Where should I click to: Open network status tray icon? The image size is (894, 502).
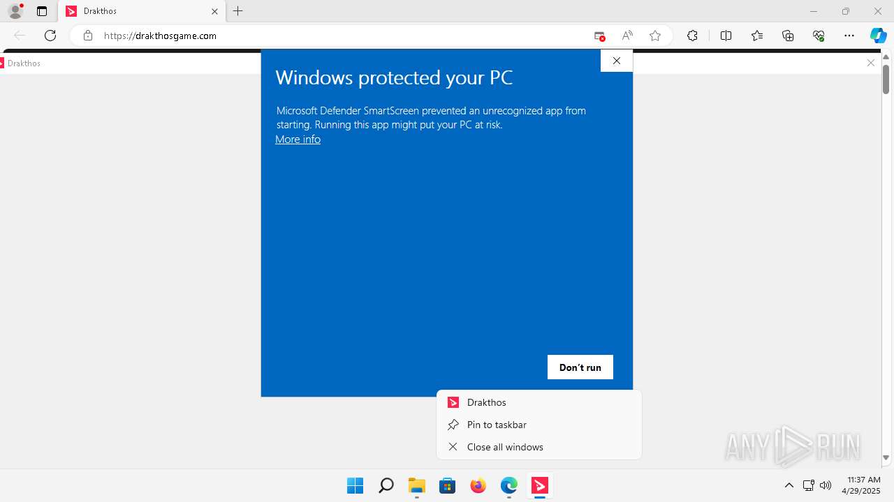coord(809,485)
